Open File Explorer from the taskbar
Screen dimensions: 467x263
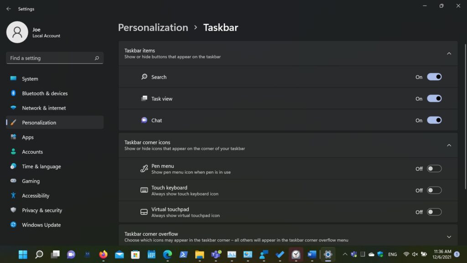coord(199,254)
